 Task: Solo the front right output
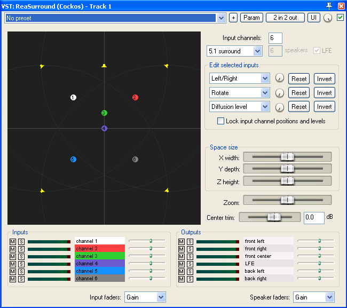(x=190, y=249)
